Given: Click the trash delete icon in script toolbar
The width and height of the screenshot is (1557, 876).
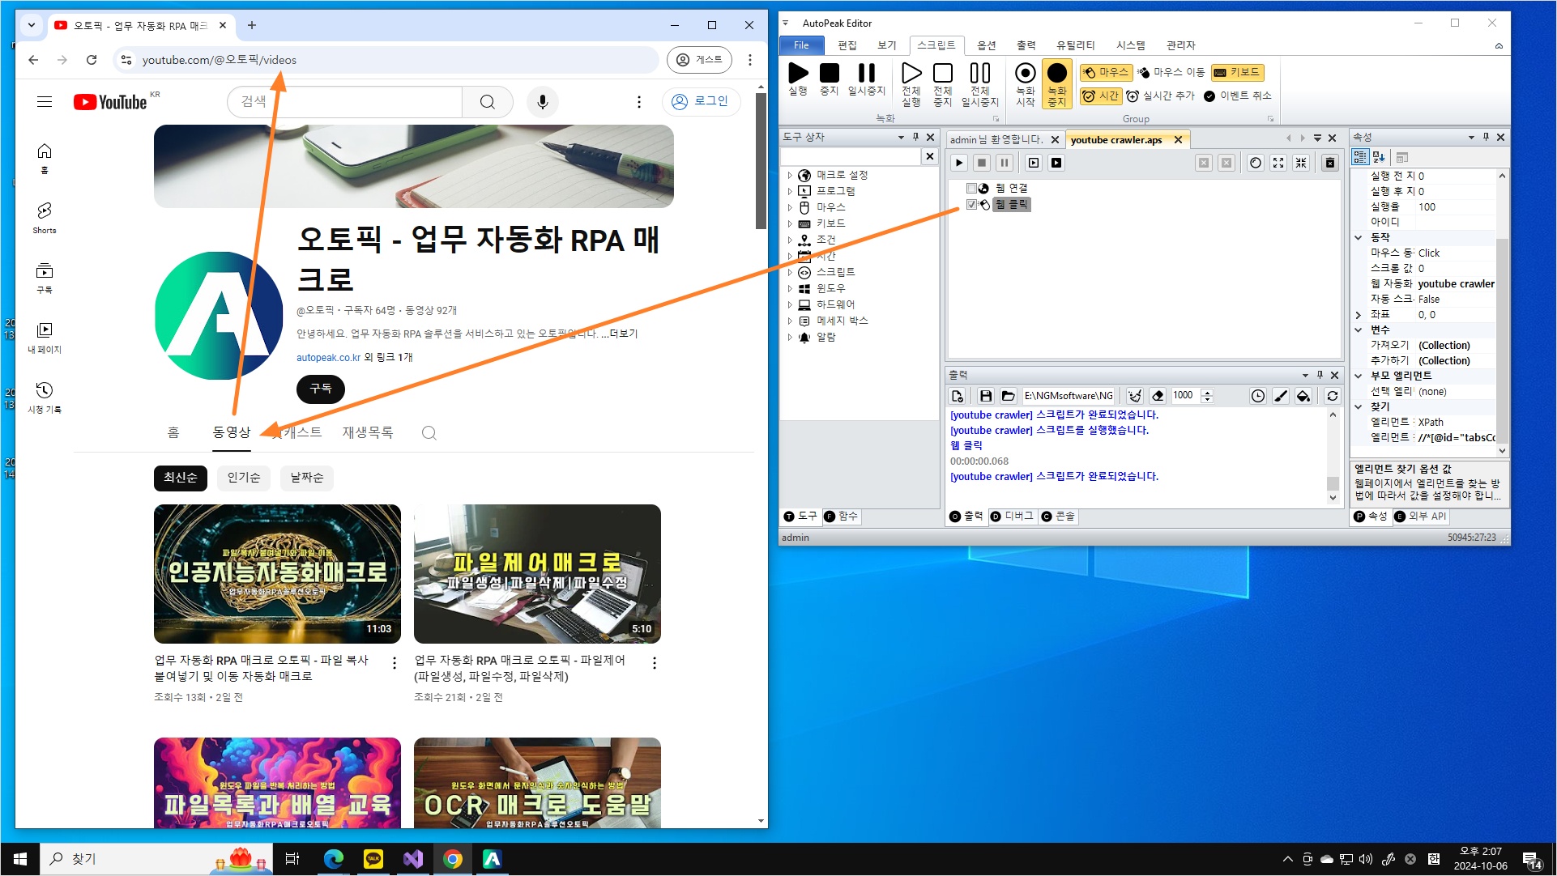Looking at the screenshot, I should pyautogui.click(x=1329, y=163).
